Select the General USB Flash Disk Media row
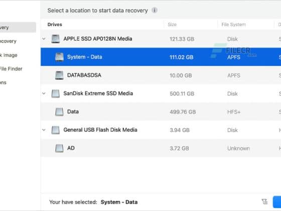The height and width of the screenshot is (211, 281). pyautogui.click(x=161, y=130)
